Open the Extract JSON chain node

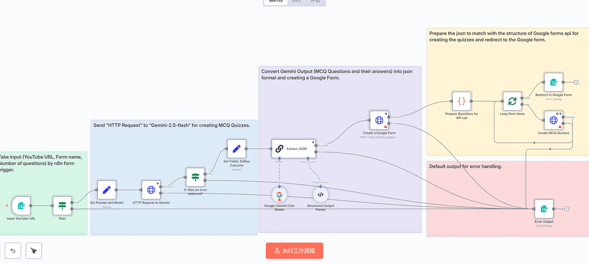(294, 149)
